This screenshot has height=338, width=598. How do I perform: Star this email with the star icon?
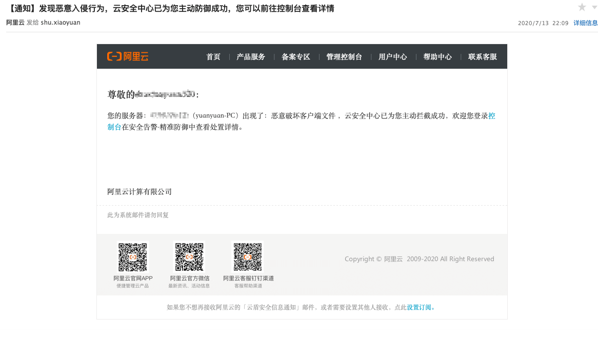[x=582, y=7]
